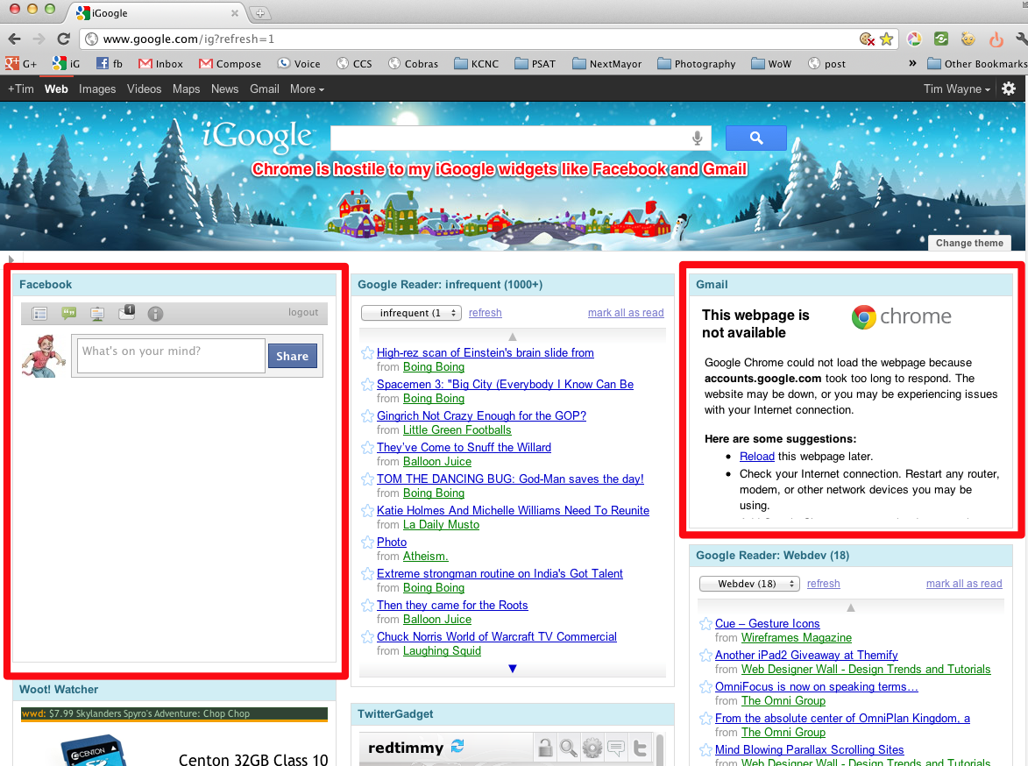Star the Spacemen 3 Big City item

click(x=368, y=384)
